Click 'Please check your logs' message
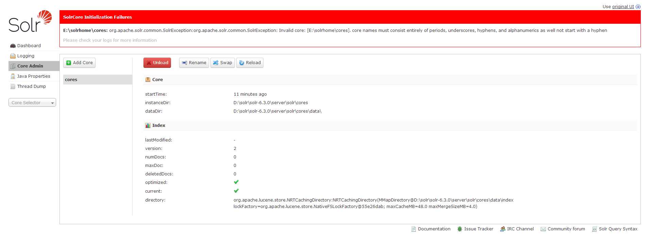This screenshot has height=248, width=651. 110,40
